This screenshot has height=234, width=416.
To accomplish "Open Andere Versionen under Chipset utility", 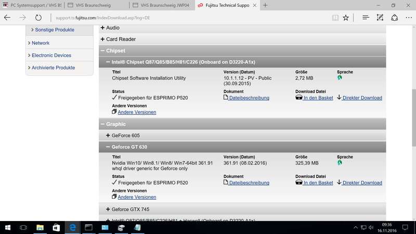I will [137, 112].
